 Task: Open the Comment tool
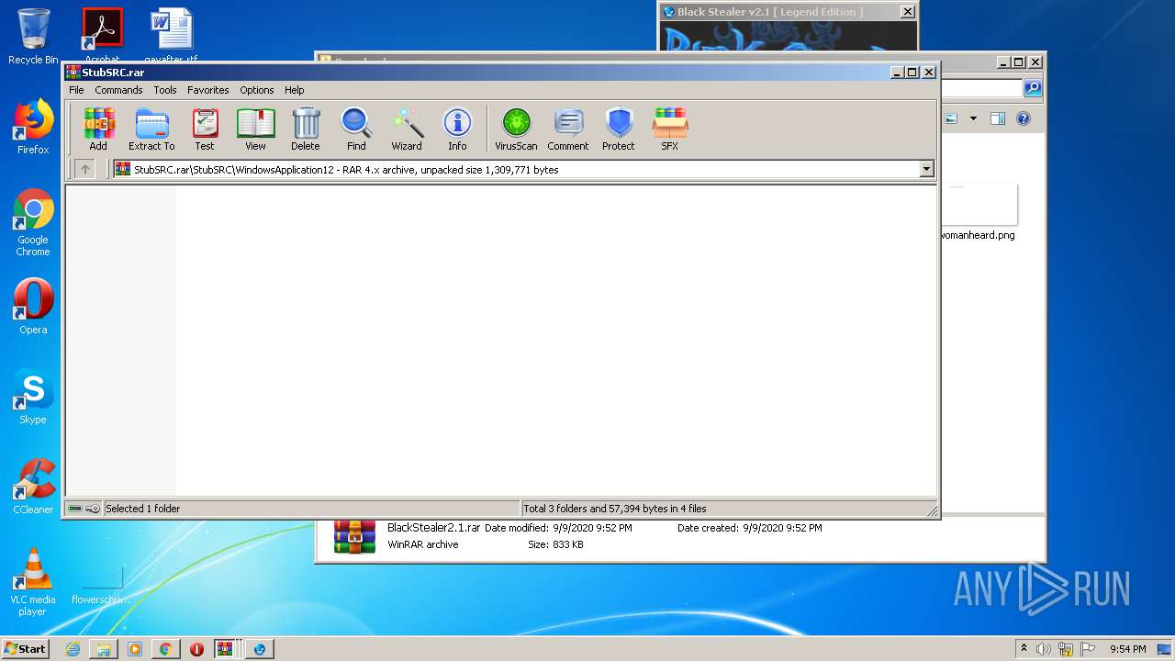pos(568,129)
